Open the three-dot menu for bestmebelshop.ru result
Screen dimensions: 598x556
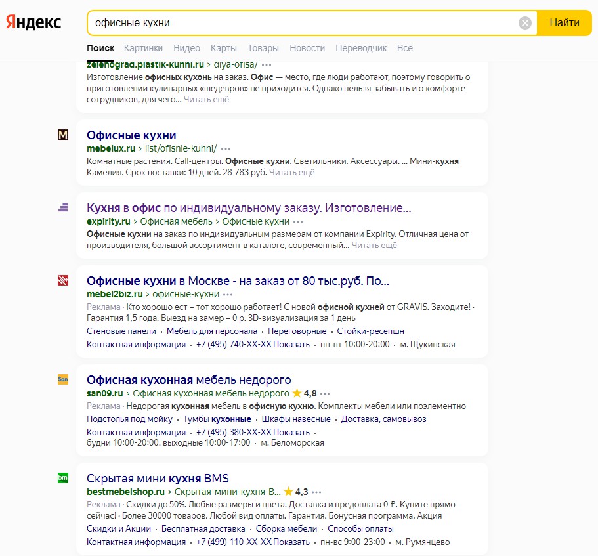[316, 492]
